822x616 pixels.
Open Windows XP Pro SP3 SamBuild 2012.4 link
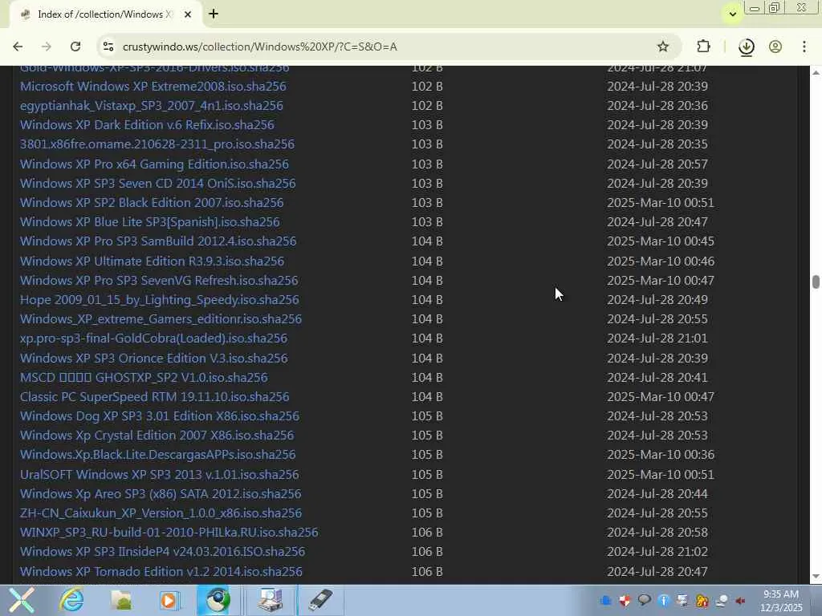tap(158, 241)
